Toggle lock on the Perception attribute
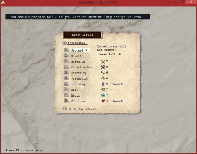The width and height of the screenshot is (197, 154). 80,79
